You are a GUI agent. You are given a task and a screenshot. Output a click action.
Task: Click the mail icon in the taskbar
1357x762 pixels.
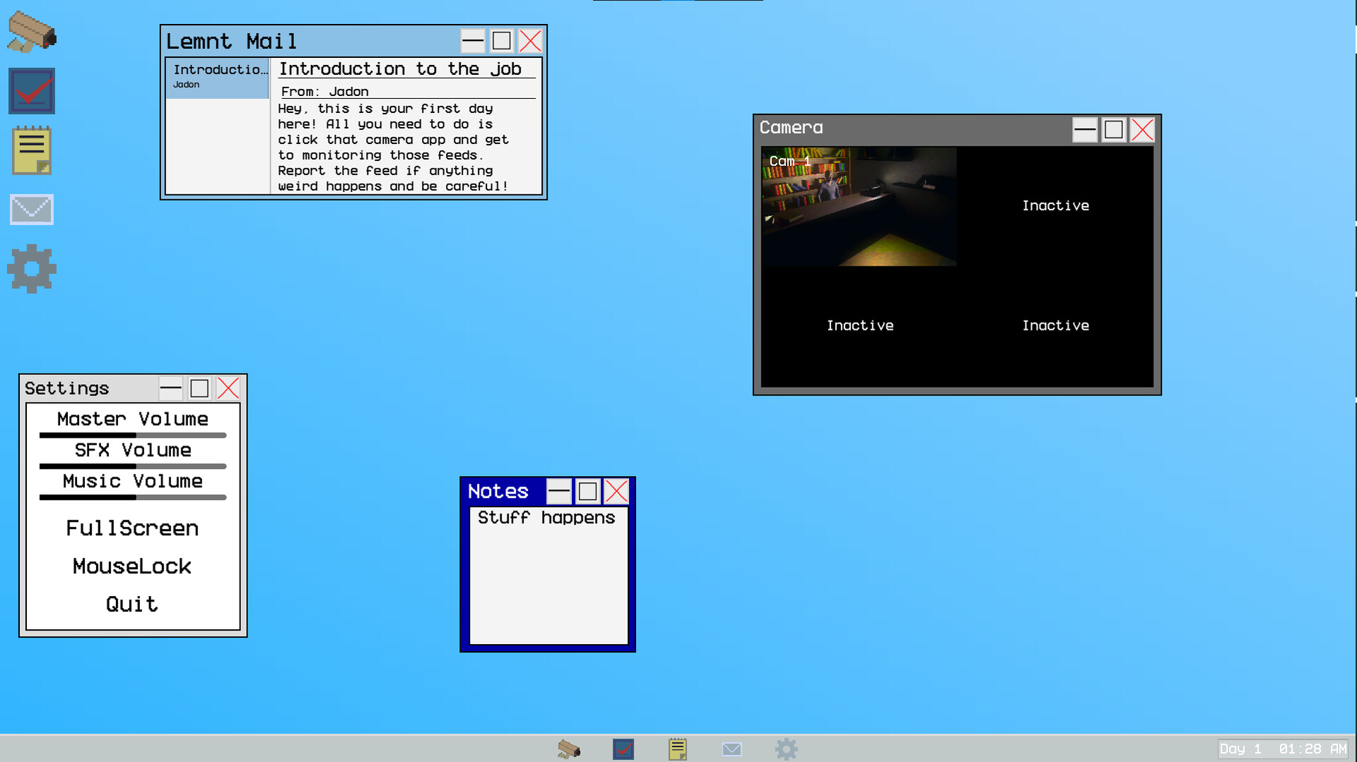coord(732,749)
